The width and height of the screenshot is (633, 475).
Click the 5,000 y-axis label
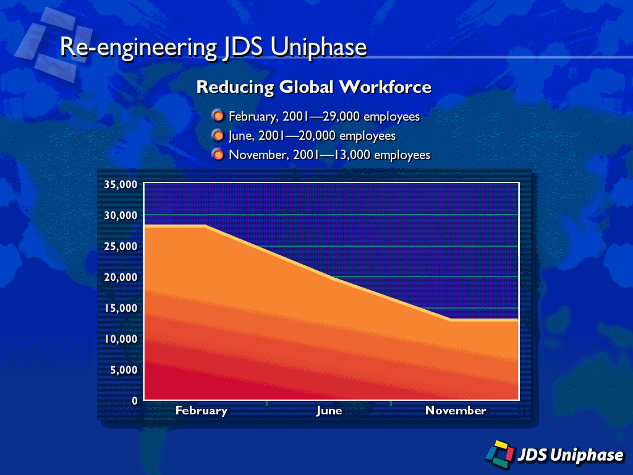pos(124,370)
